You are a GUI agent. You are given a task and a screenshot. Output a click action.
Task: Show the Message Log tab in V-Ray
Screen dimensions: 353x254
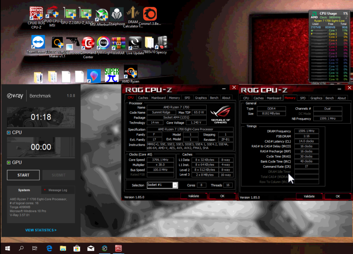coord(58,190)
